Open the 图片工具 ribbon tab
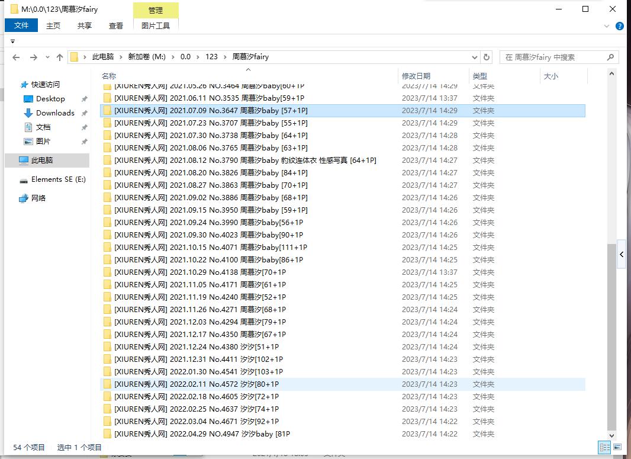The height and width of the screenshot is (459, 631). pyautogui.click(x=156, y=26)
